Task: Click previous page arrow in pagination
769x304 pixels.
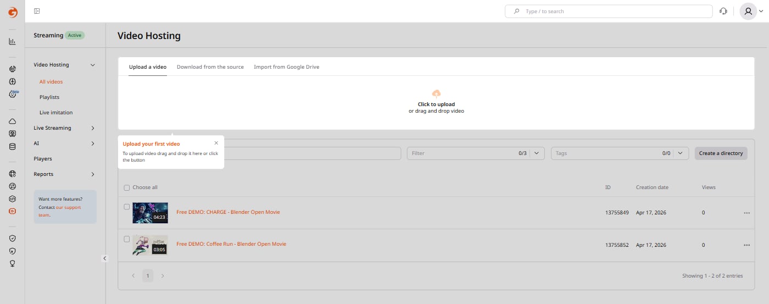Action: (x=133, y=276)
